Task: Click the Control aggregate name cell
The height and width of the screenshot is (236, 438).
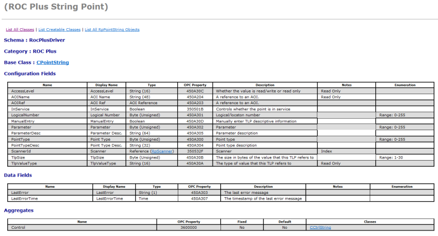Action: pos(82,228)
